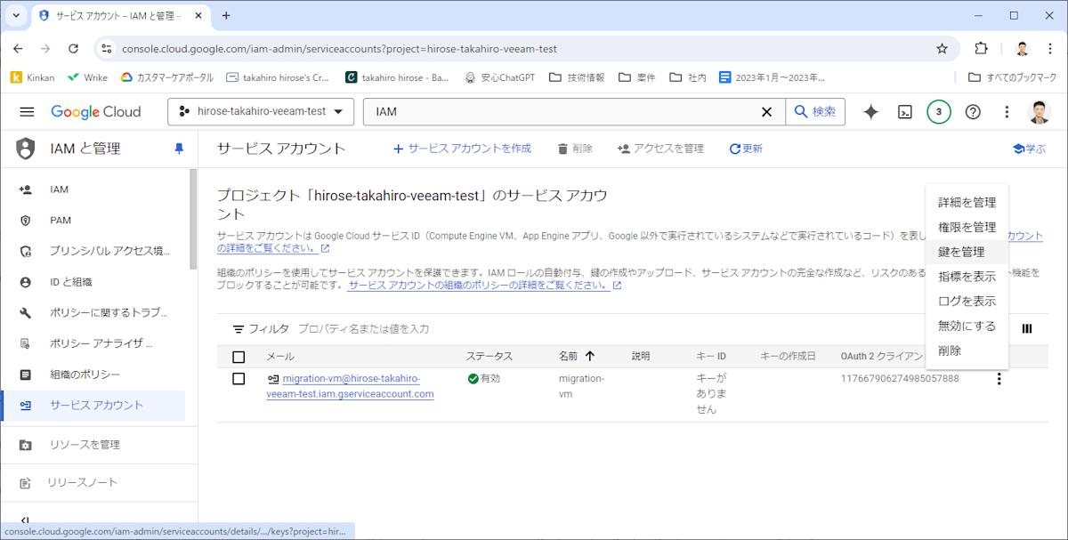Open プリンシパル アクセス境界 sidebar item
Image resolution: width=1068 pixels, height=540 pixels.
[93, 251]
